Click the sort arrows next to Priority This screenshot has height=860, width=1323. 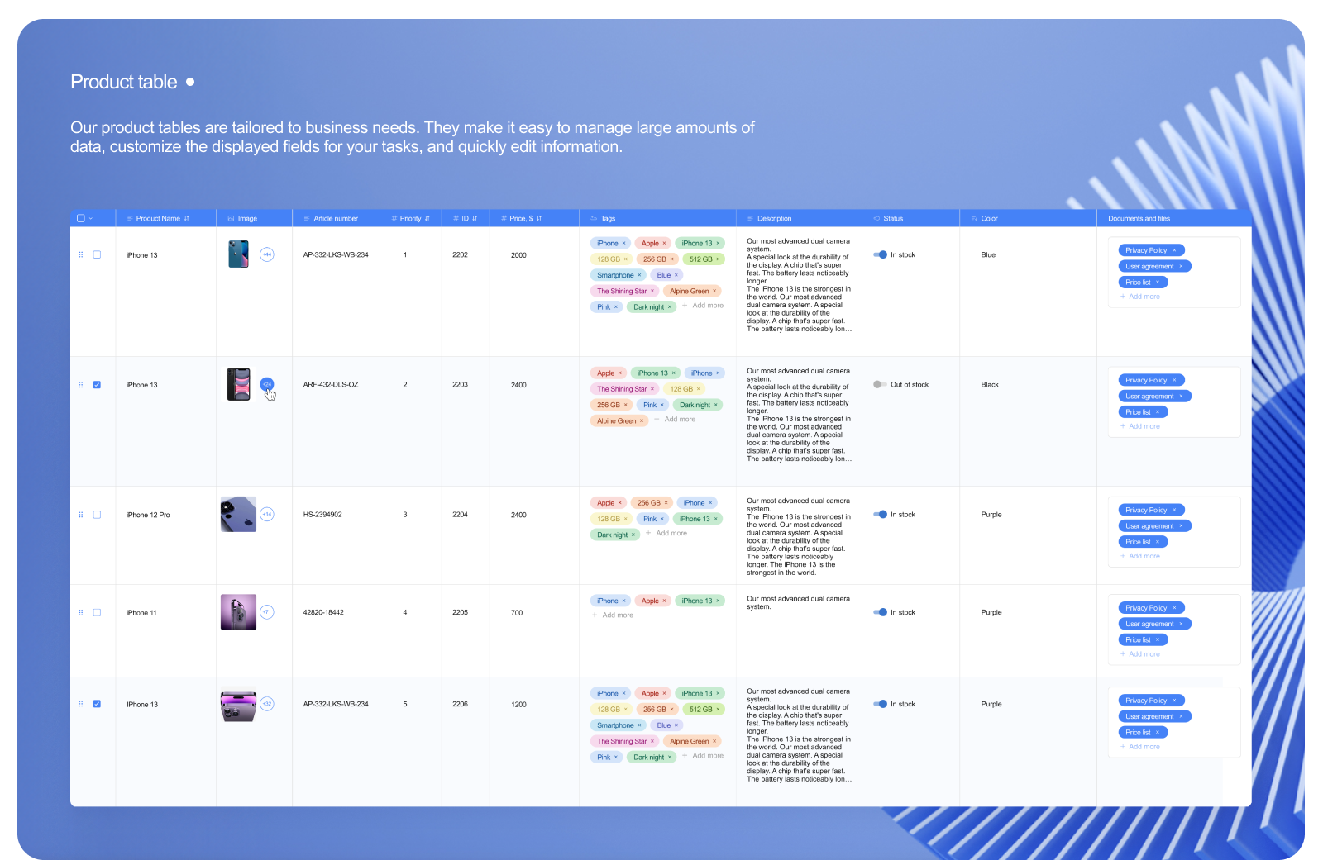[427, 218]
